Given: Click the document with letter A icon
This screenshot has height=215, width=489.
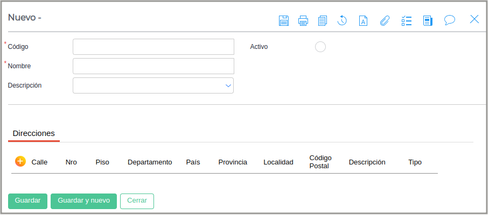Looking at the screenshot, I should click(x=364, y=20).
